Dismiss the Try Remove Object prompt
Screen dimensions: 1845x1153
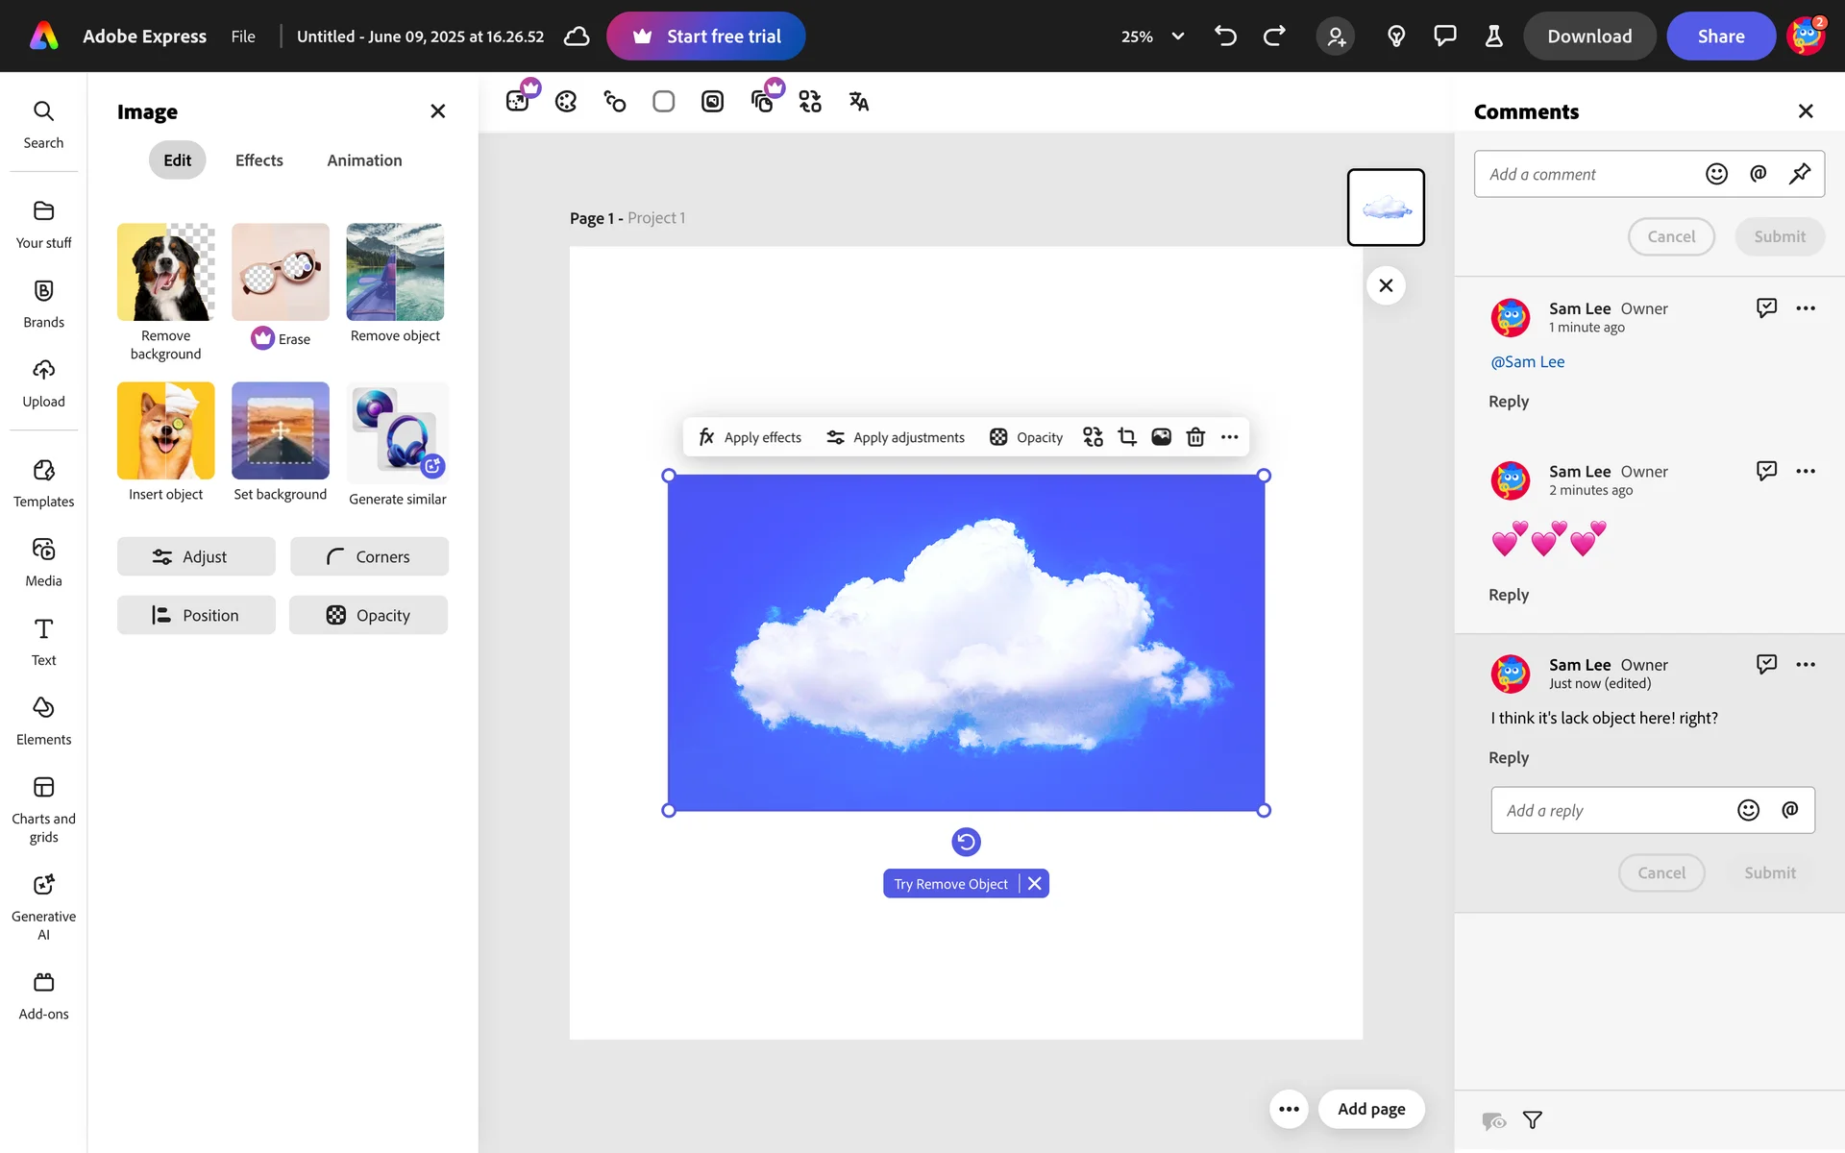[1034, 884]
